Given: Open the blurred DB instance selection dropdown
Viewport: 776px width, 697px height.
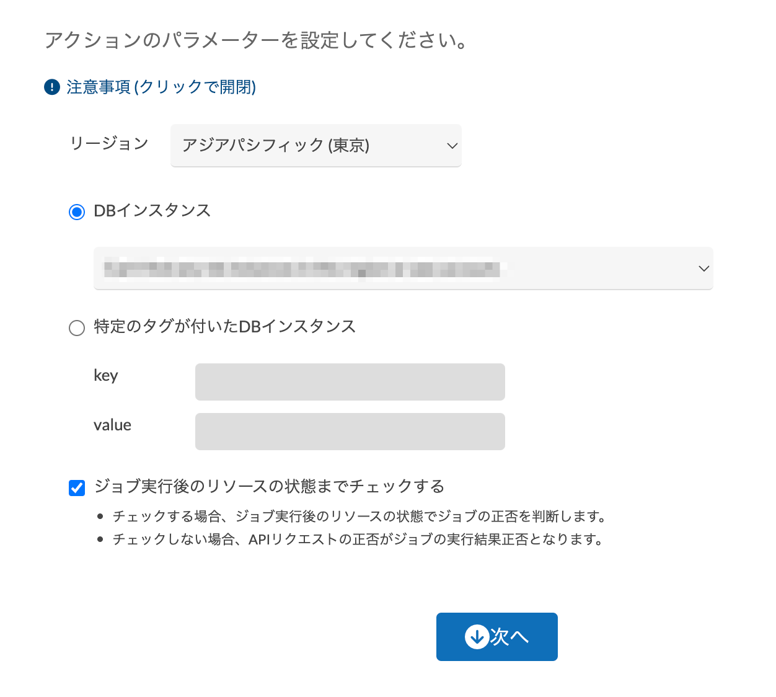Looking at the screenshot, I should (x=403, y=269).
